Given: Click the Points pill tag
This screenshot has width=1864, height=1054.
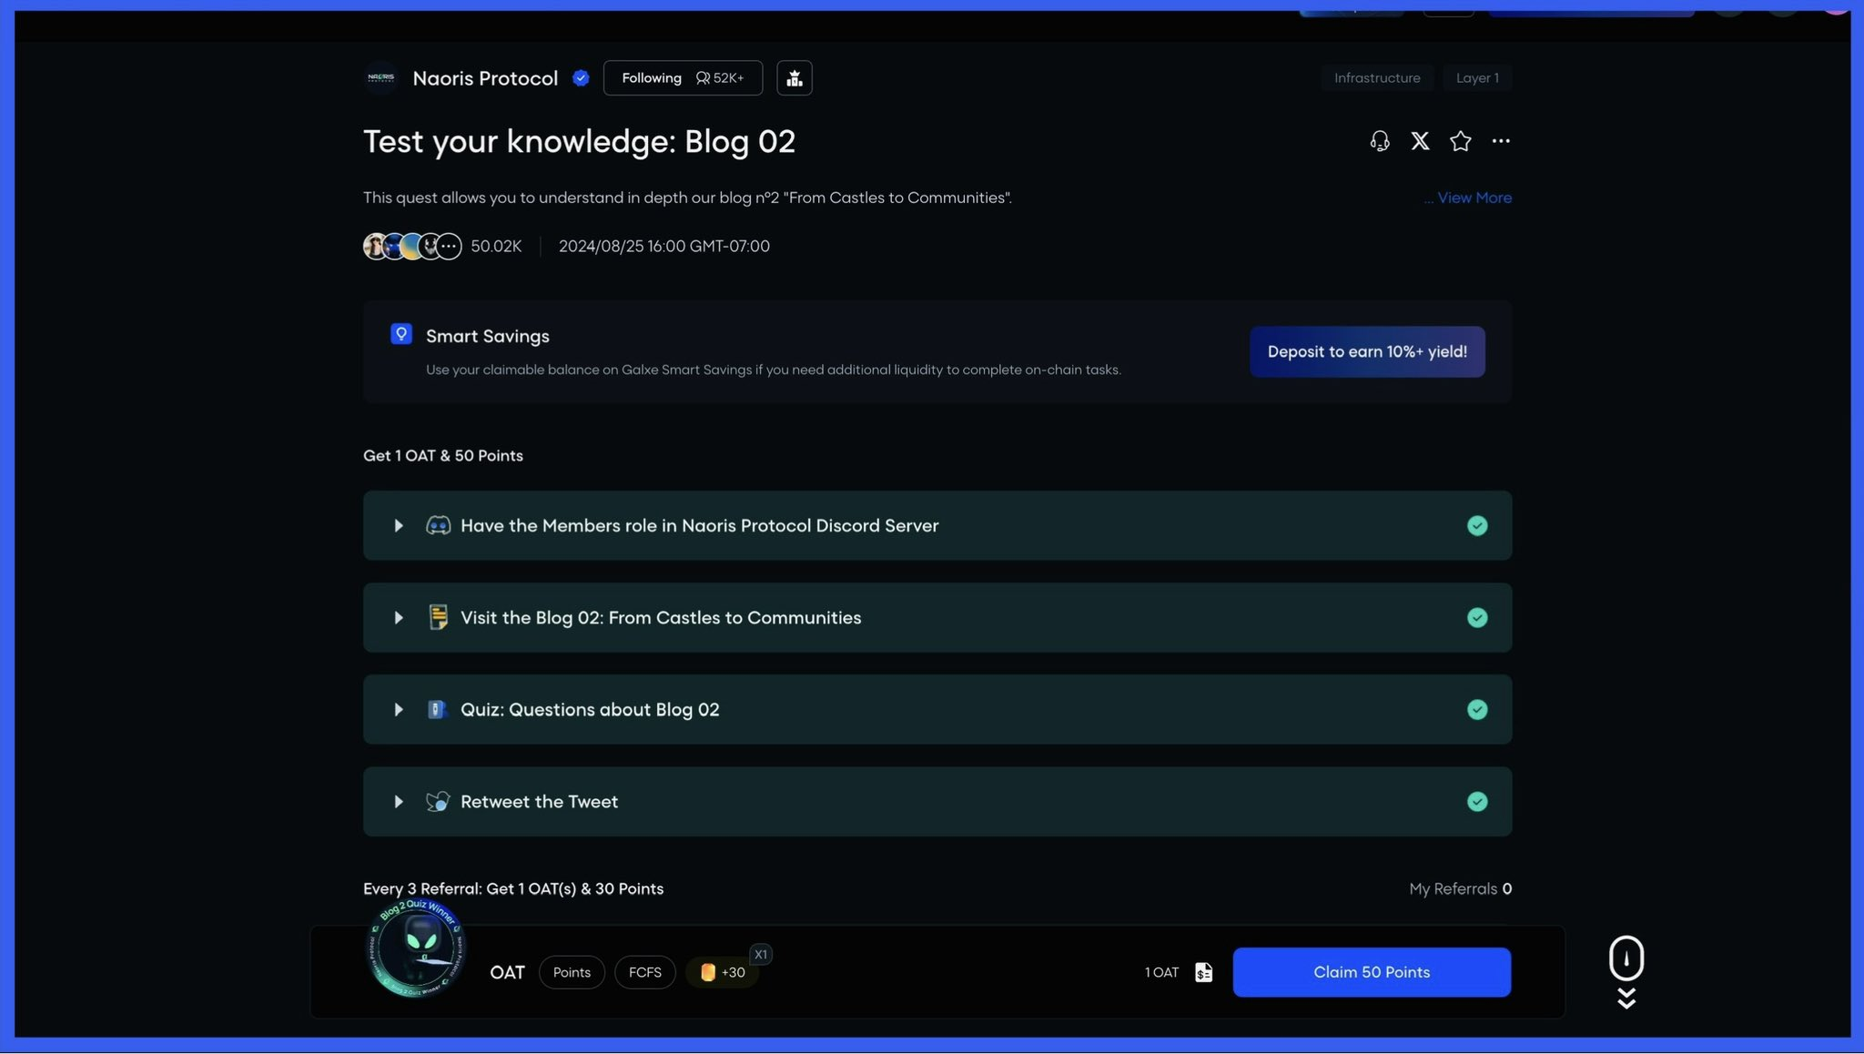Looking at the screenshot, I should point(572,972).
